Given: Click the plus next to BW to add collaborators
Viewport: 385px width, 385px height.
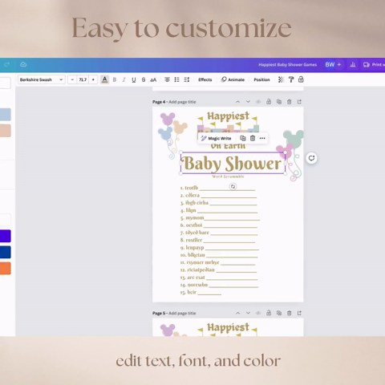Looking at the screenshot, I should pos(339,64).
